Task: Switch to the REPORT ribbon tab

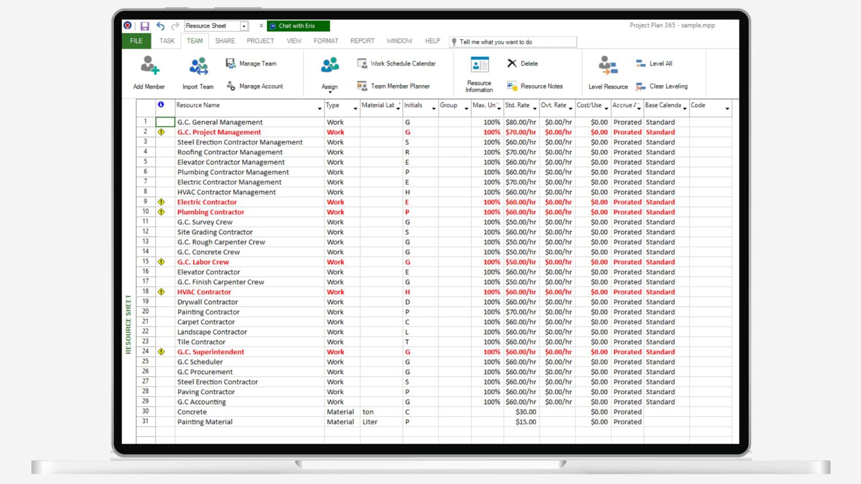Action: point(362,40)
